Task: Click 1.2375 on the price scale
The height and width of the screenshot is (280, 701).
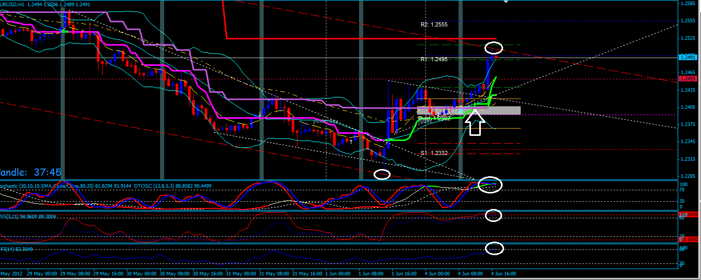Action: point(688,124)
